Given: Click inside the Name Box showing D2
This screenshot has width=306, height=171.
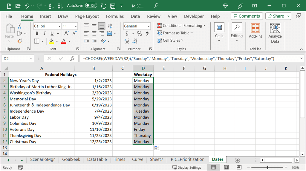Looking at the screenshot, I should [x=15, y=59].
